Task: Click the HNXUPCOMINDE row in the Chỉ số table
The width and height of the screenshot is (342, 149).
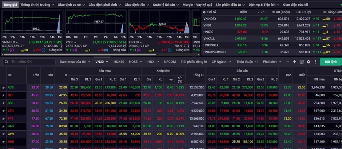Action: point(272,52)
